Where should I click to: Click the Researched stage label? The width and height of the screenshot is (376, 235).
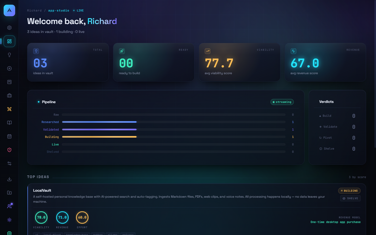pos(50,122)
